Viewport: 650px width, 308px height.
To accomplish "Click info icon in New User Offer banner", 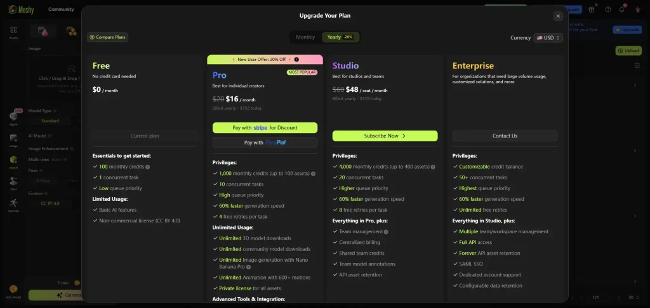I will pyautogui.click(x=296, y=60).
